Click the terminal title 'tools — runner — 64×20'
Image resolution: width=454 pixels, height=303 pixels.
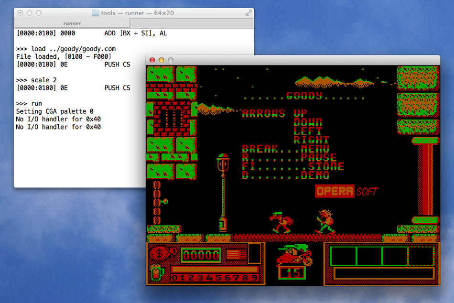(138, 13)
